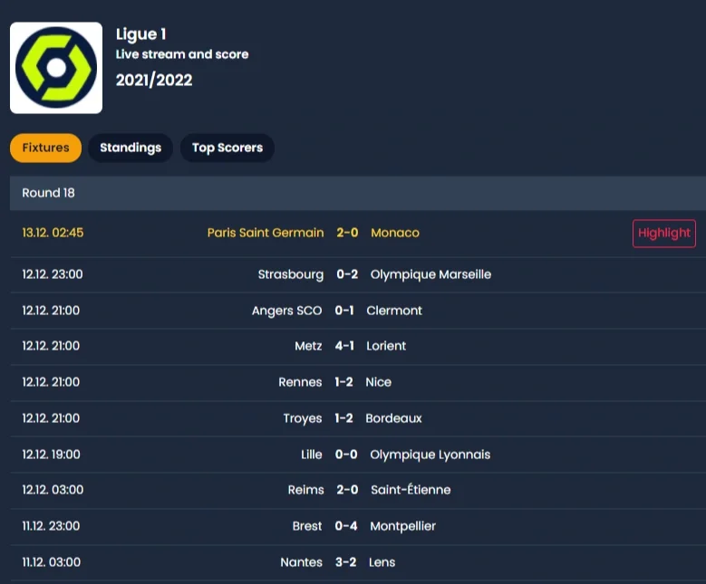Image resolution: width=706 pixels, height=584 pixels.
Task: Open the Rennes vs Nice match row
Action: tap(358, 382)
